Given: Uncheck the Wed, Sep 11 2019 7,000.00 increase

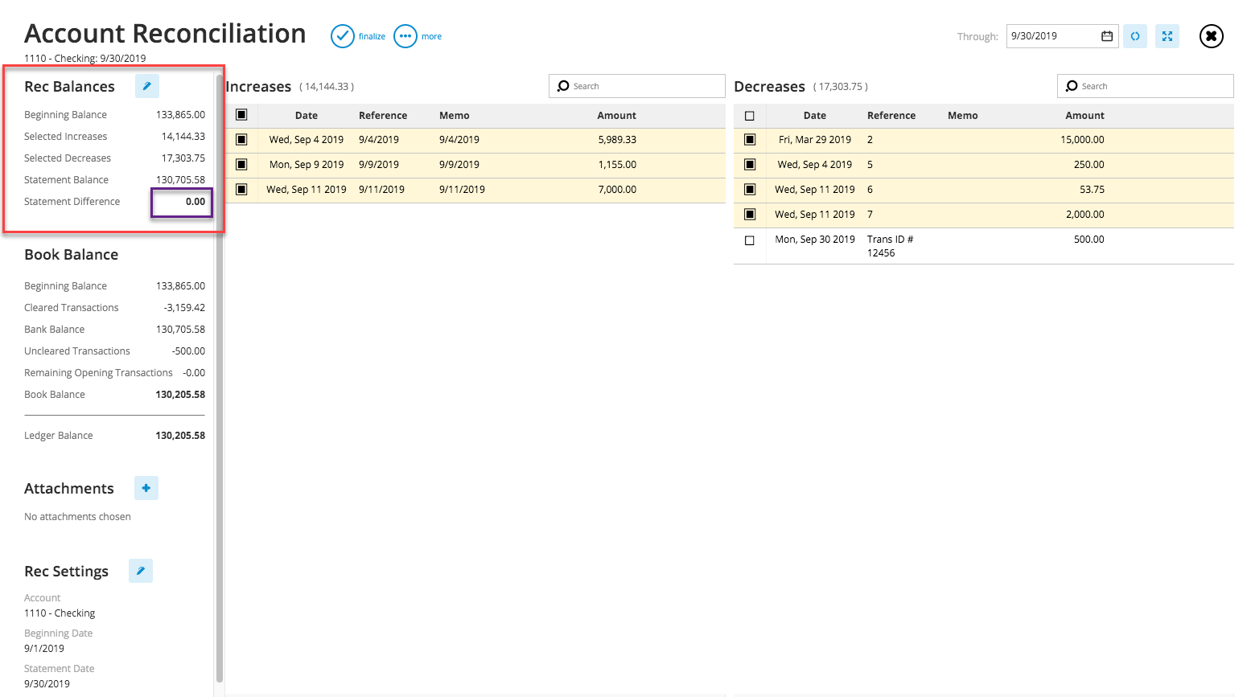Looking at the screenshot, I should (x=241, y=190).
